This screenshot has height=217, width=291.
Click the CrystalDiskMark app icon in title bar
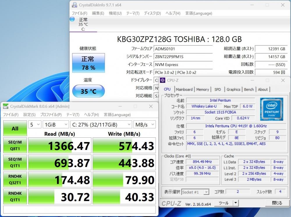(6, 106)
